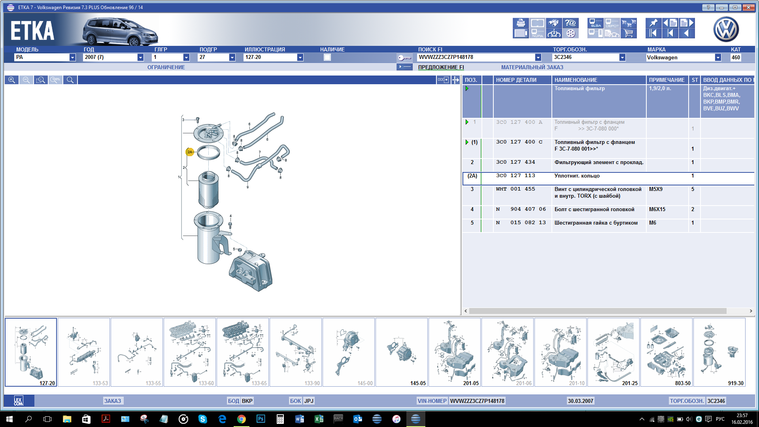This screenshot has width=759, height=427.
Task: Click the printer icon in toolbar
Action: coord(521,23)
